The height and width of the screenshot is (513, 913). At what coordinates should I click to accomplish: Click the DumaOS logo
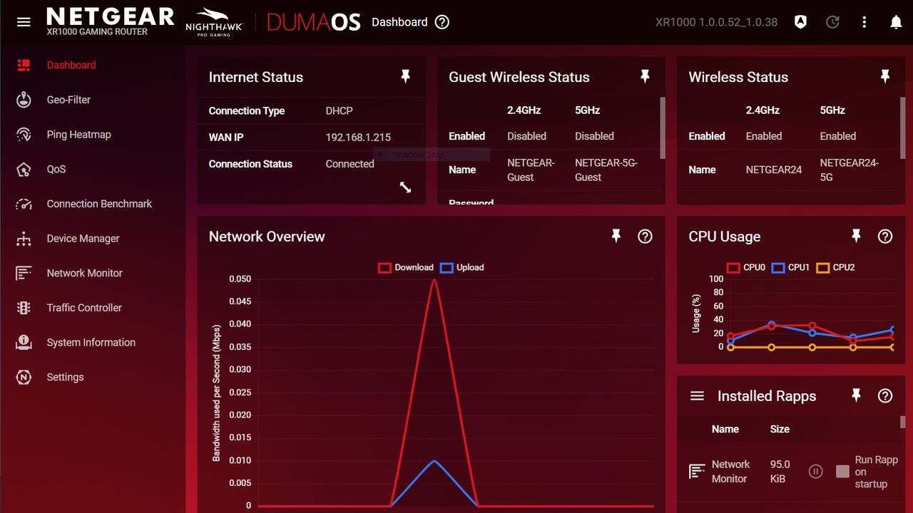[x=314, y=22]
